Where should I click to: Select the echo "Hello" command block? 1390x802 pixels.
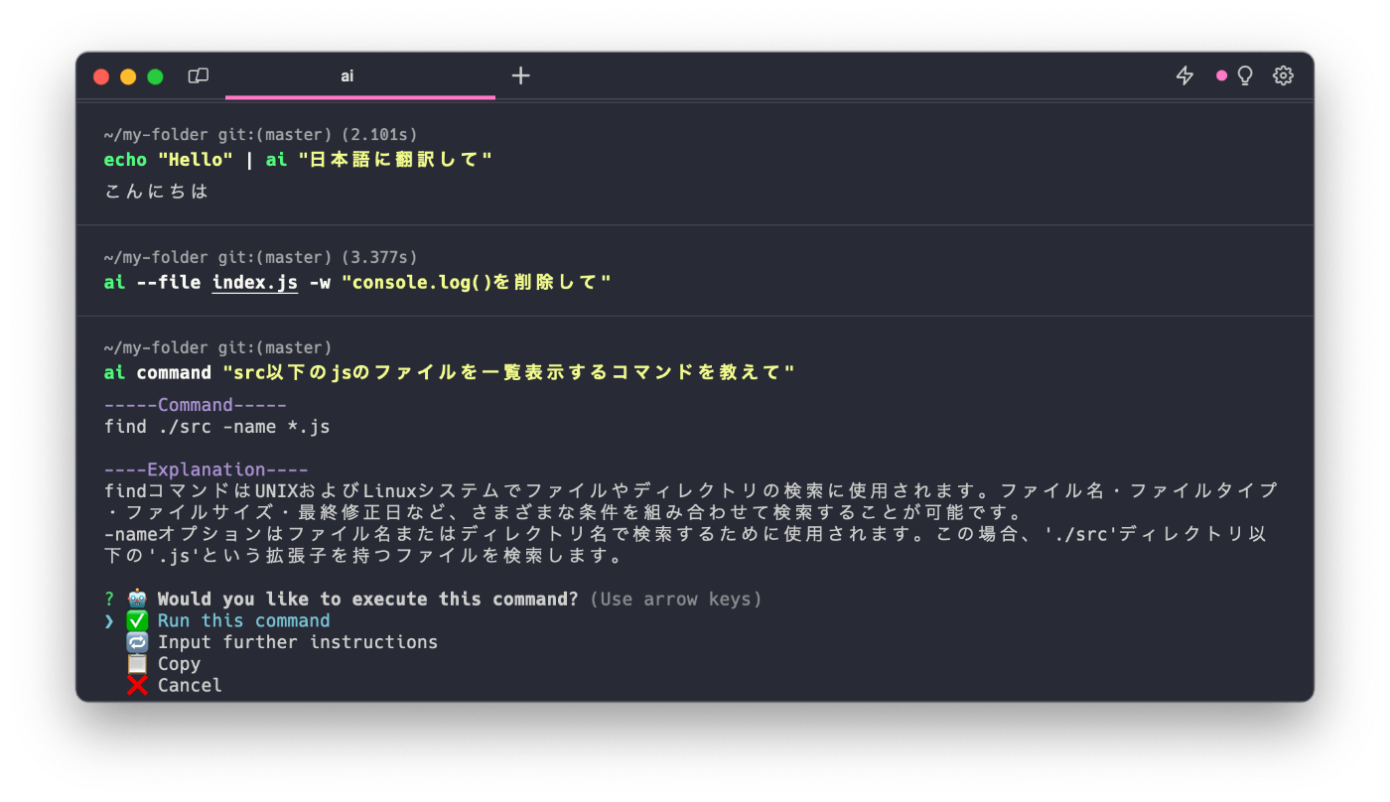point(695,164)
